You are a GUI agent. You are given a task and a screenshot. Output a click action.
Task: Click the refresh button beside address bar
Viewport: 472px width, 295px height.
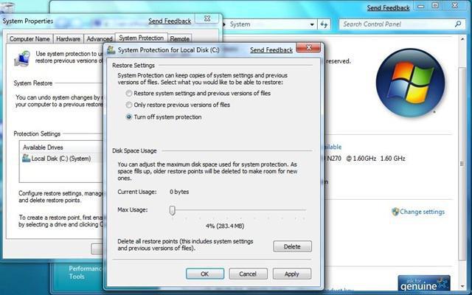[x=324, y=24]
